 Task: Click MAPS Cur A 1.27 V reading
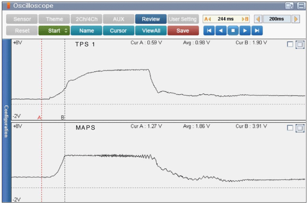point(147,126)
